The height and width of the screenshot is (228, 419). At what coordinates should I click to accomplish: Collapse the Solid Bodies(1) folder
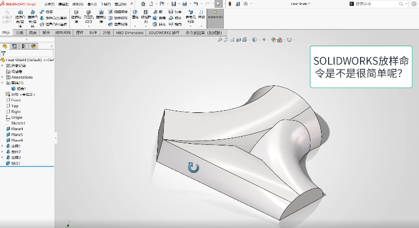point(2,83)
